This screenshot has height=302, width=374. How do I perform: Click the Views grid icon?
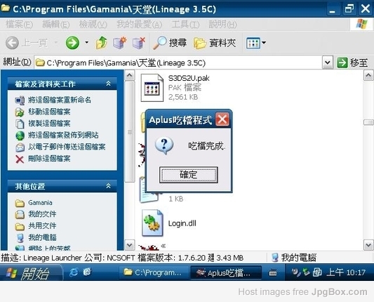point(253,43)
